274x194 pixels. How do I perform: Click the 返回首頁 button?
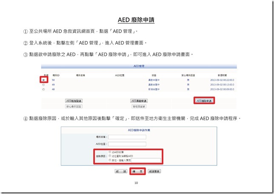(154, 171)
